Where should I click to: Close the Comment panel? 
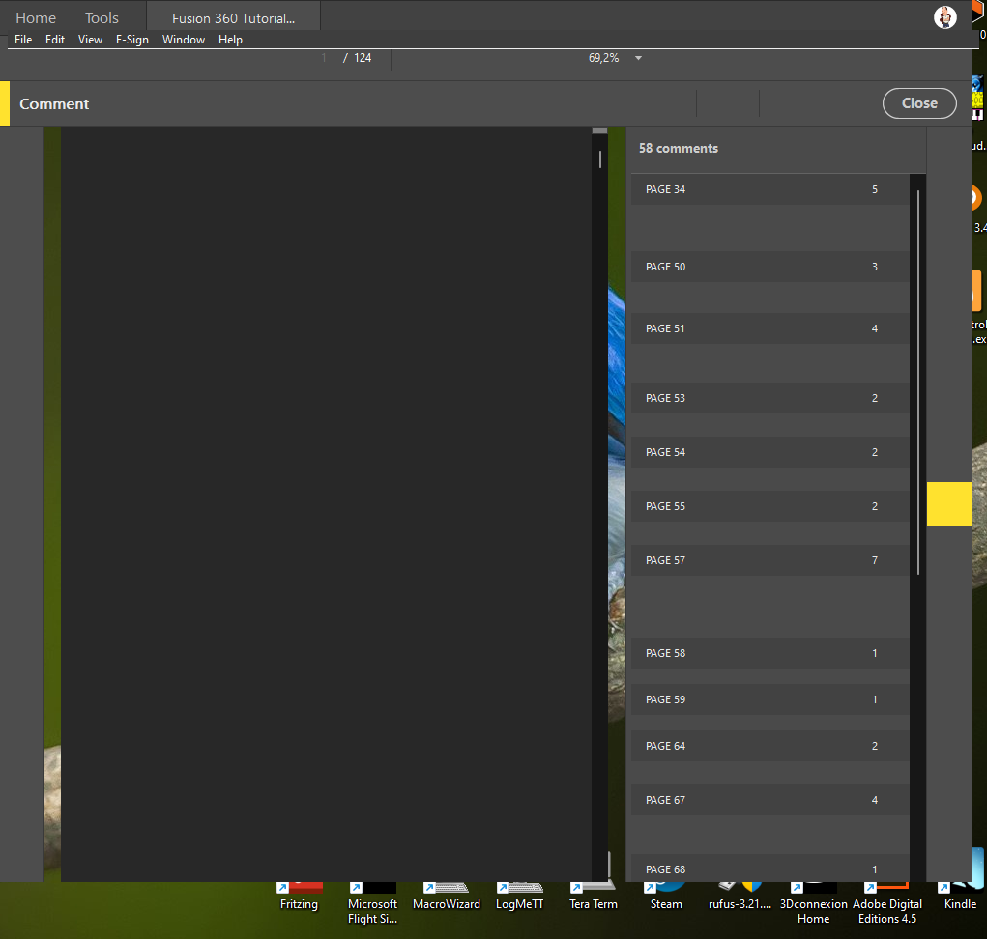[918, 103]
